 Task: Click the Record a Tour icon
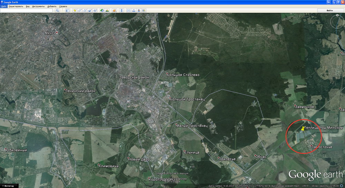(x=95, y=10)
